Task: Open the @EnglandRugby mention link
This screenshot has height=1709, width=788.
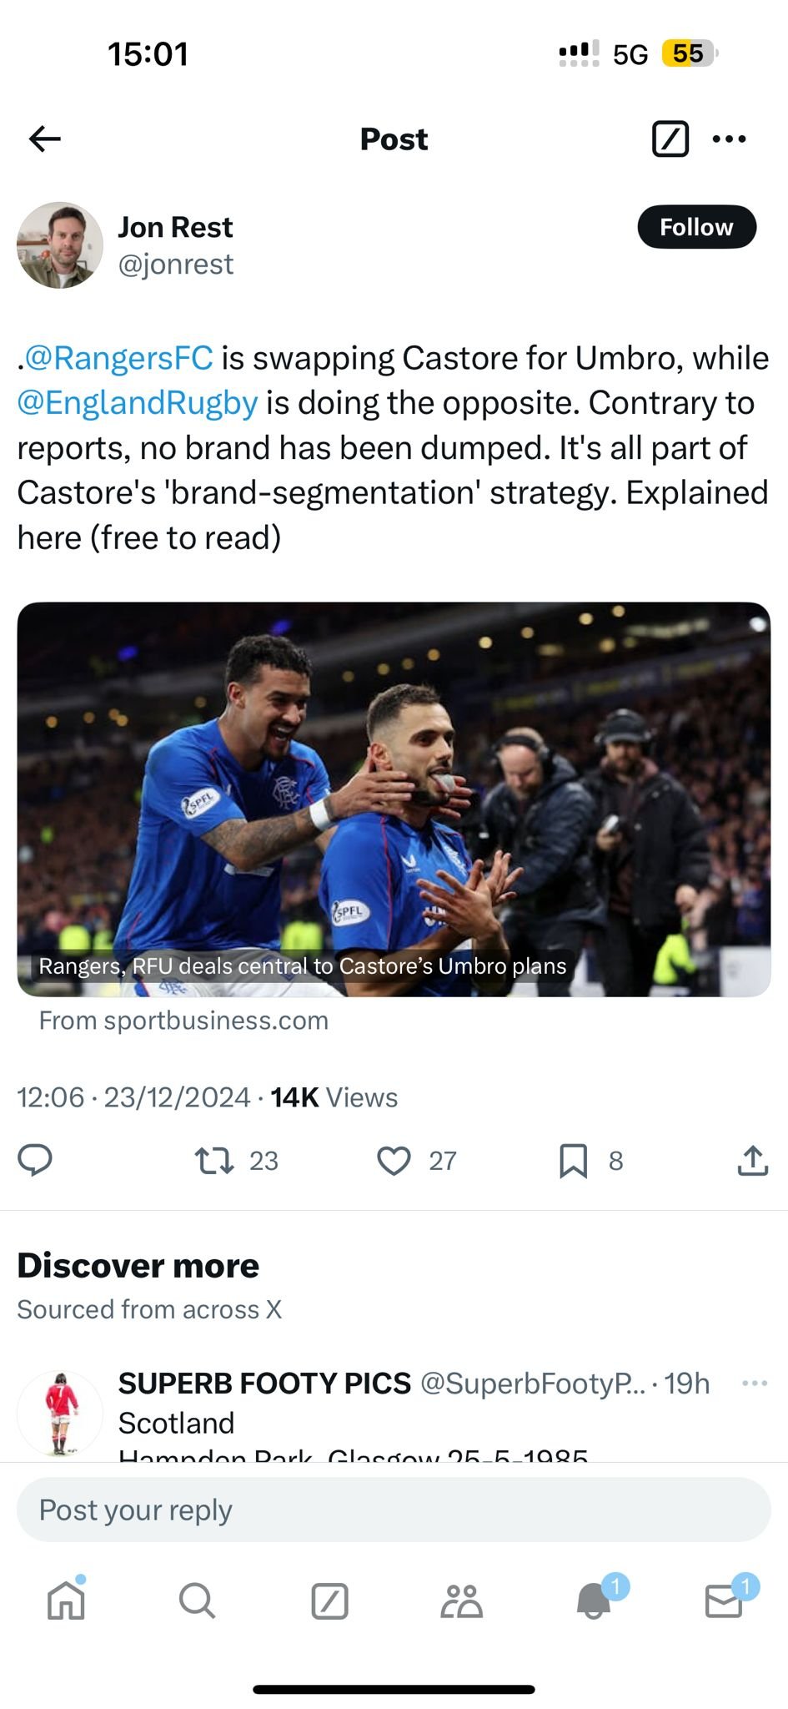Action: click(138, 403)
